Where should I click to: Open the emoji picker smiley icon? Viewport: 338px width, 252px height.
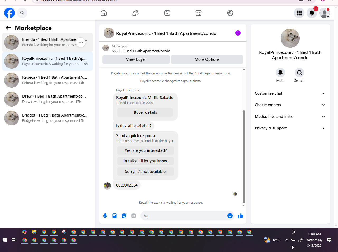pyautogui.click(x=230, y=216)
